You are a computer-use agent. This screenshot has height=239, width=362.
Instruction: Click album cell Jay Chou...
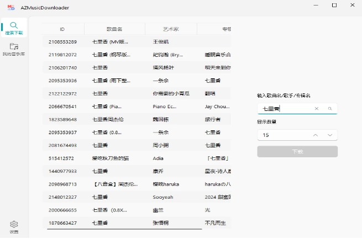(217, 107)
